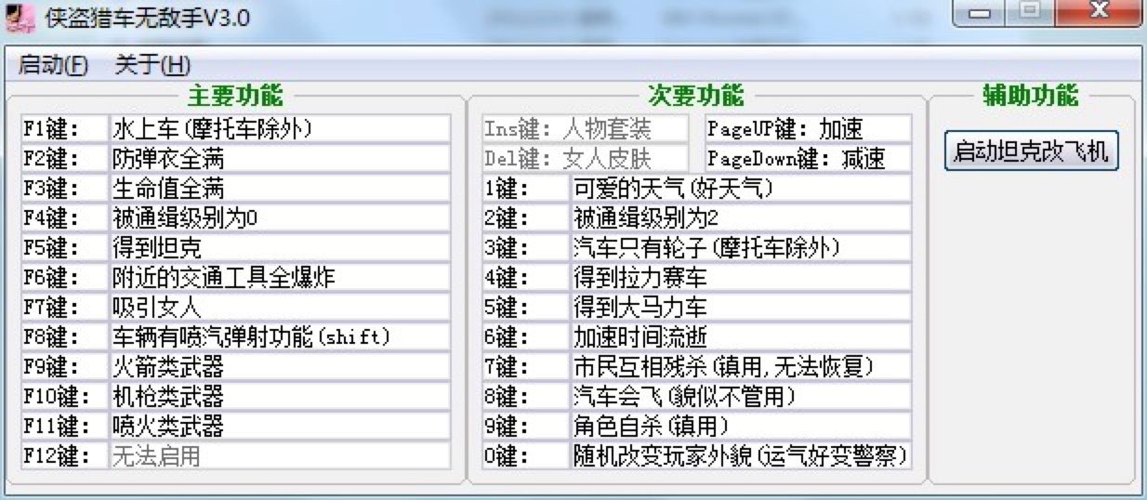Click the 主要功能 group title

pos(235,96)
